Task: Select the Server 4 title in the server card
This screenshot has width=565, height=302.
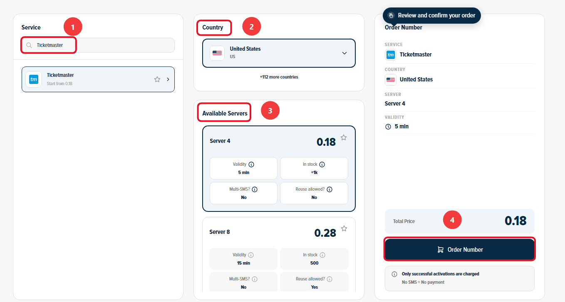Action: [220, 141]
